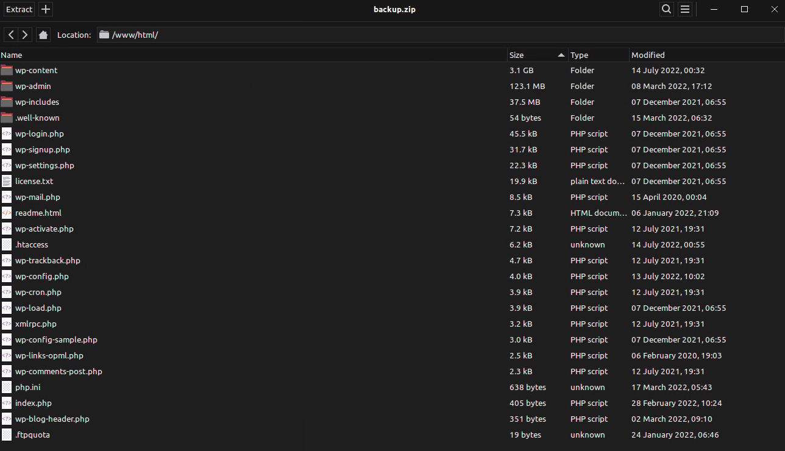
Task: Click the wp-cron.php file icon
Action: tap(7, 292)
